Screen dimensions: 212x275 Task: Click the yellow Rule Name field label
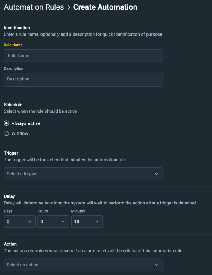[13, 45]
